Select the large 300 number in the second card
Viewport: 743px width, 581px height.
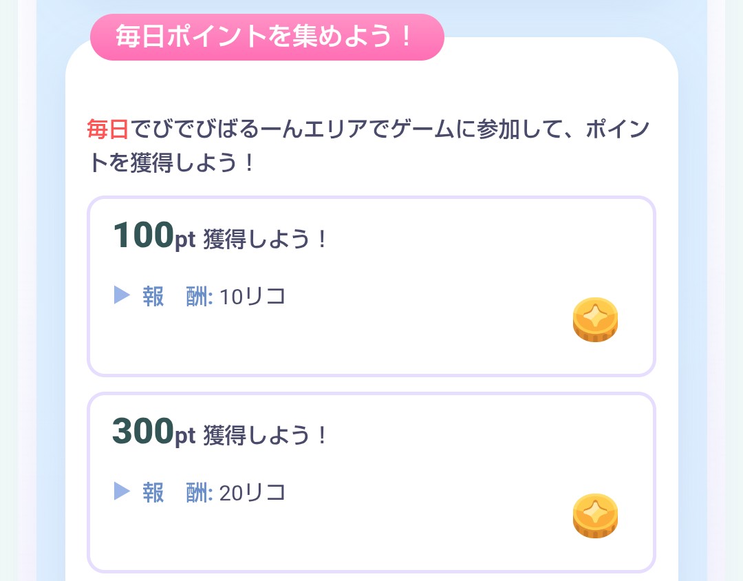tap(143, 431)
